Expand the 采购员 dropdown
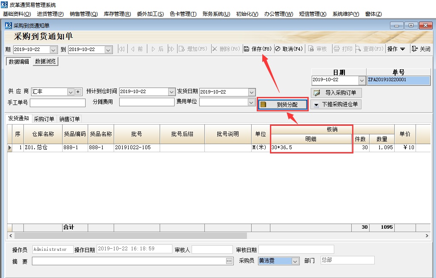Viewport: 436px width, 278px height. [x=295, y=261]
